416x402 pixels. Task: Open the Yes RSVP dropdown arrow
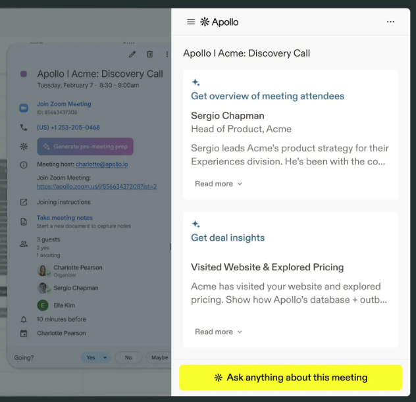click(105, 357)
